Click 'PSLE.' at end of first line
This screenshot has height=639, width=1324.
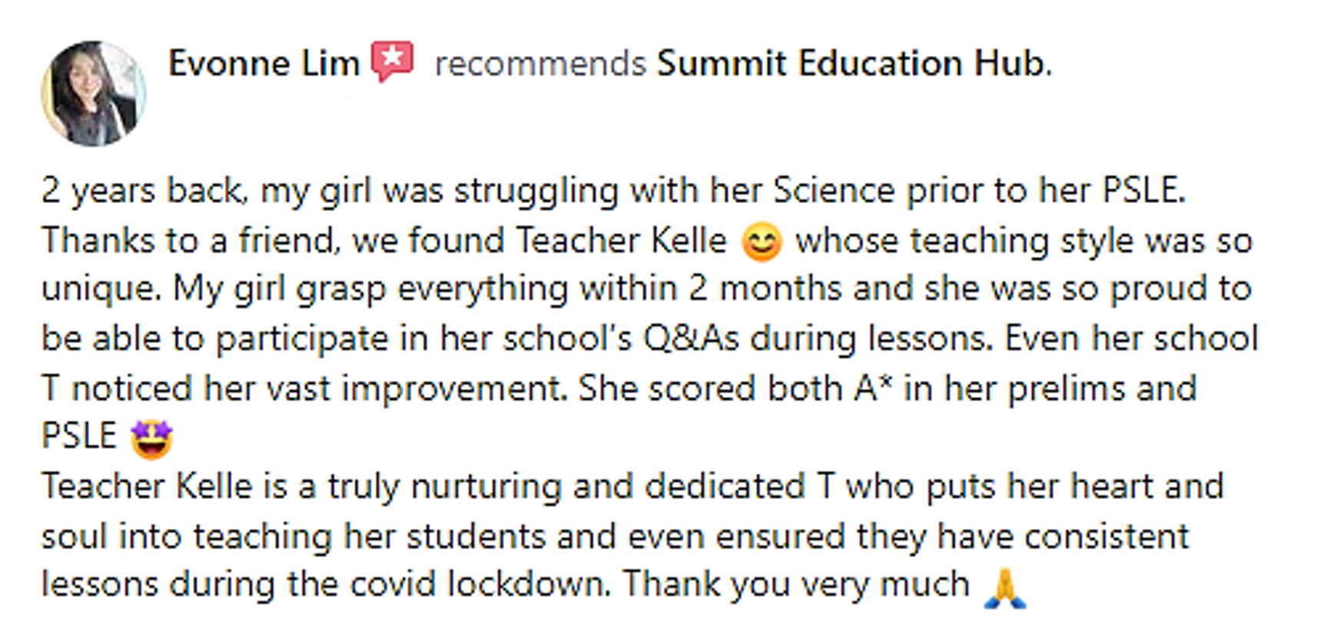(x=1144, y=191)
